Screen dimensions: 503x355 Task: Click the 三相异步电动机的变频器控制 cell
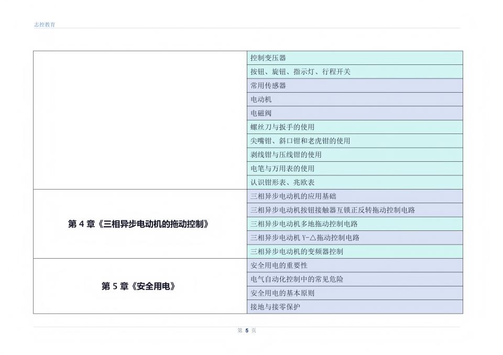pyautogui.click(x=355, y=251)
